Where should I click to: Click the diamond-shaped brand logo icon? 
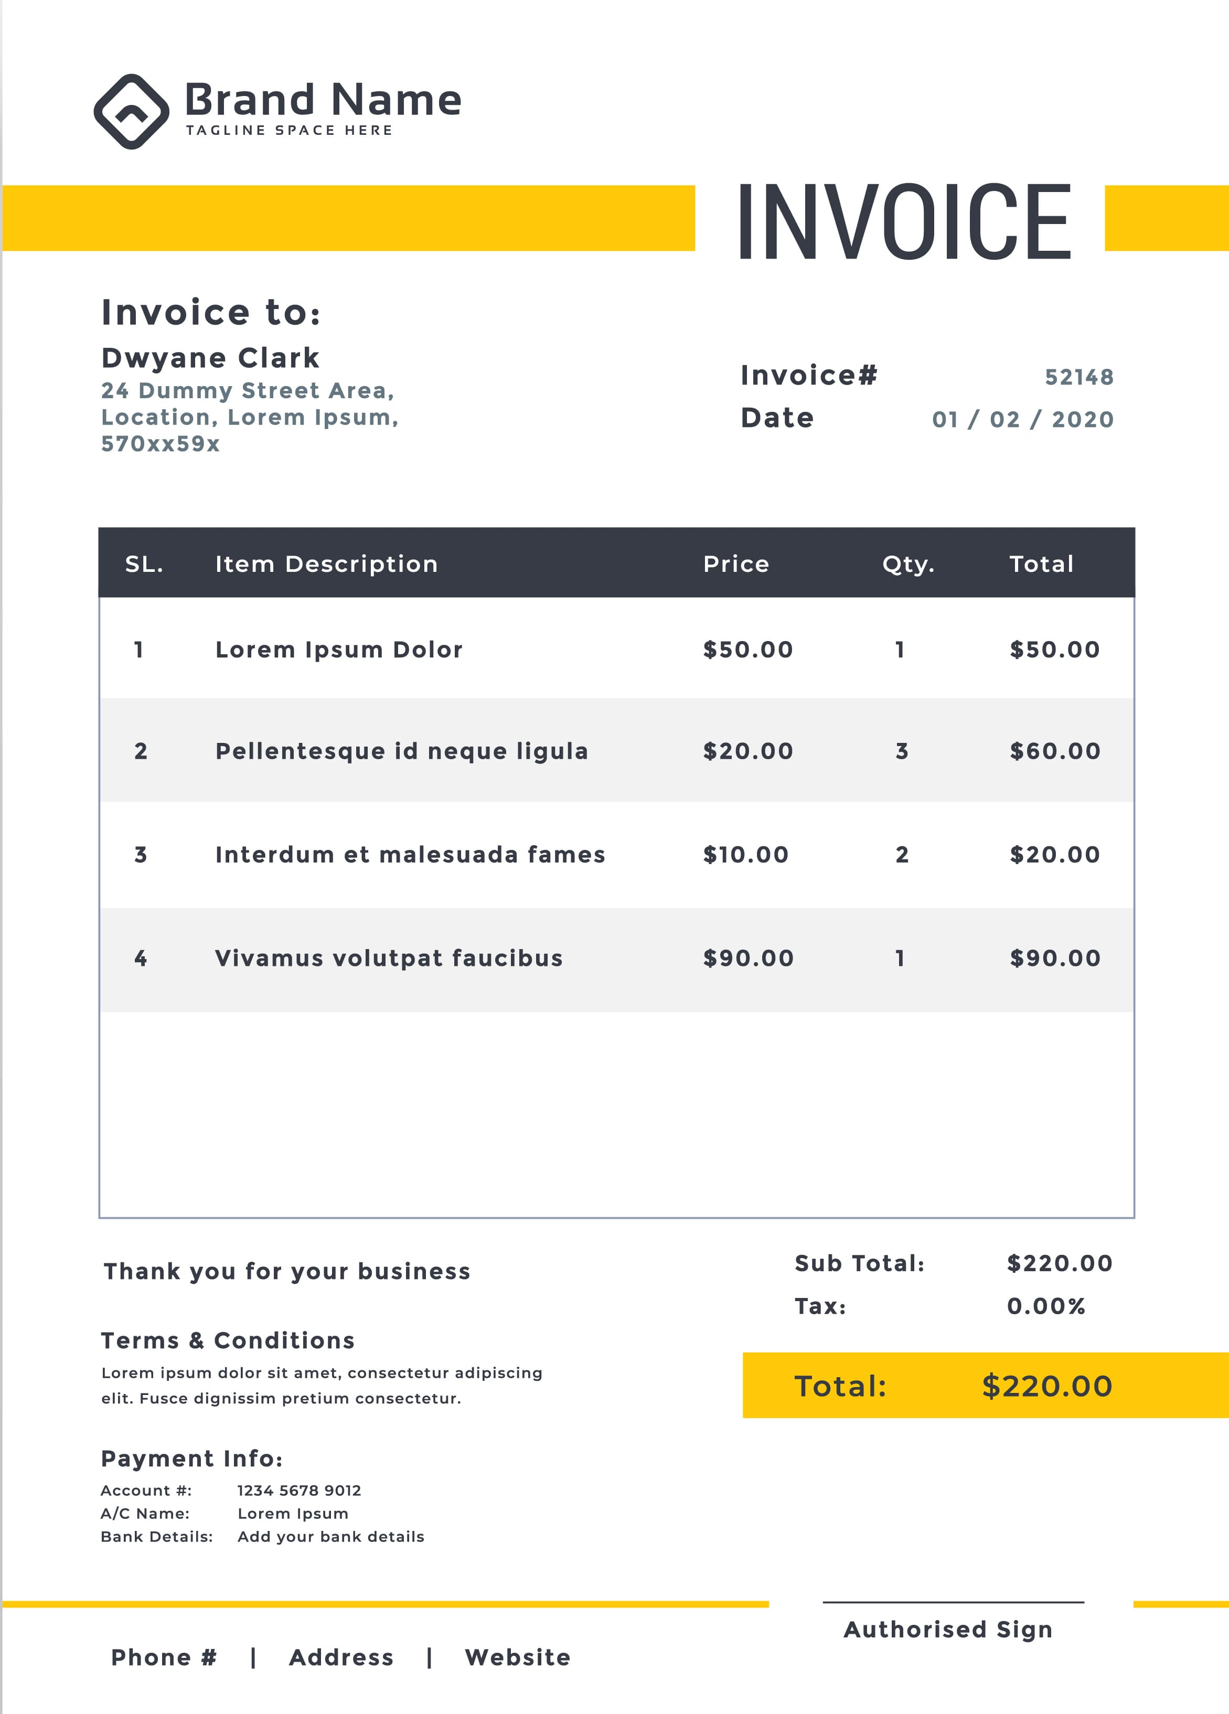tap(132, 112)
